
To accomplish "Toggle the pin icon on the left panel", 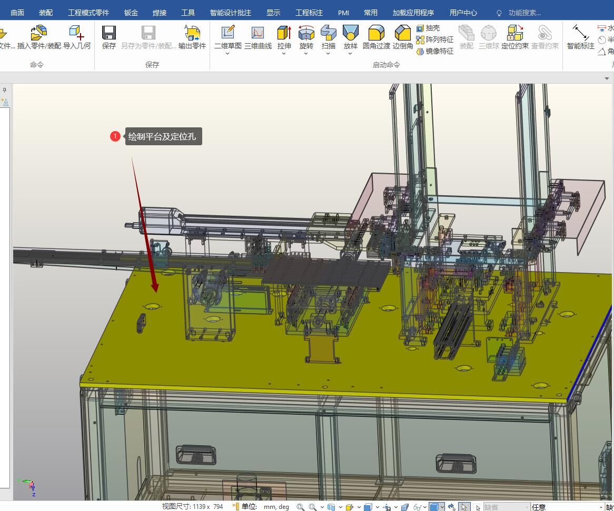I will (5, 90).
